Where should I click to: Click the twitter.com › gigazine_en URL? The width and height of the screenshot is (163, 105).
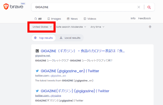pyautogui.click(x=51, y=76)
